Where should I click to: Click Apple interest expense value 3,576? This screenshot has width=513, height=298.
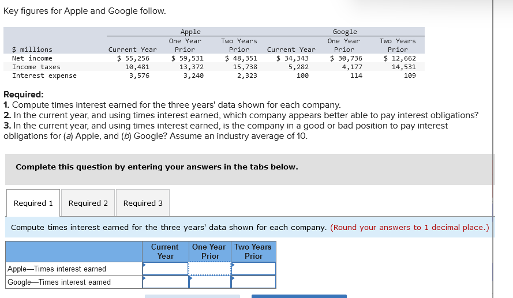coord(139,76)
